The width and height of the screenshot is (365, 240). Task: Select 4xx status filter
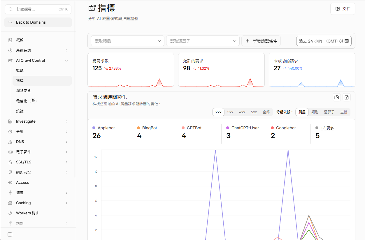pyautogui.click(x=242, y=112)
